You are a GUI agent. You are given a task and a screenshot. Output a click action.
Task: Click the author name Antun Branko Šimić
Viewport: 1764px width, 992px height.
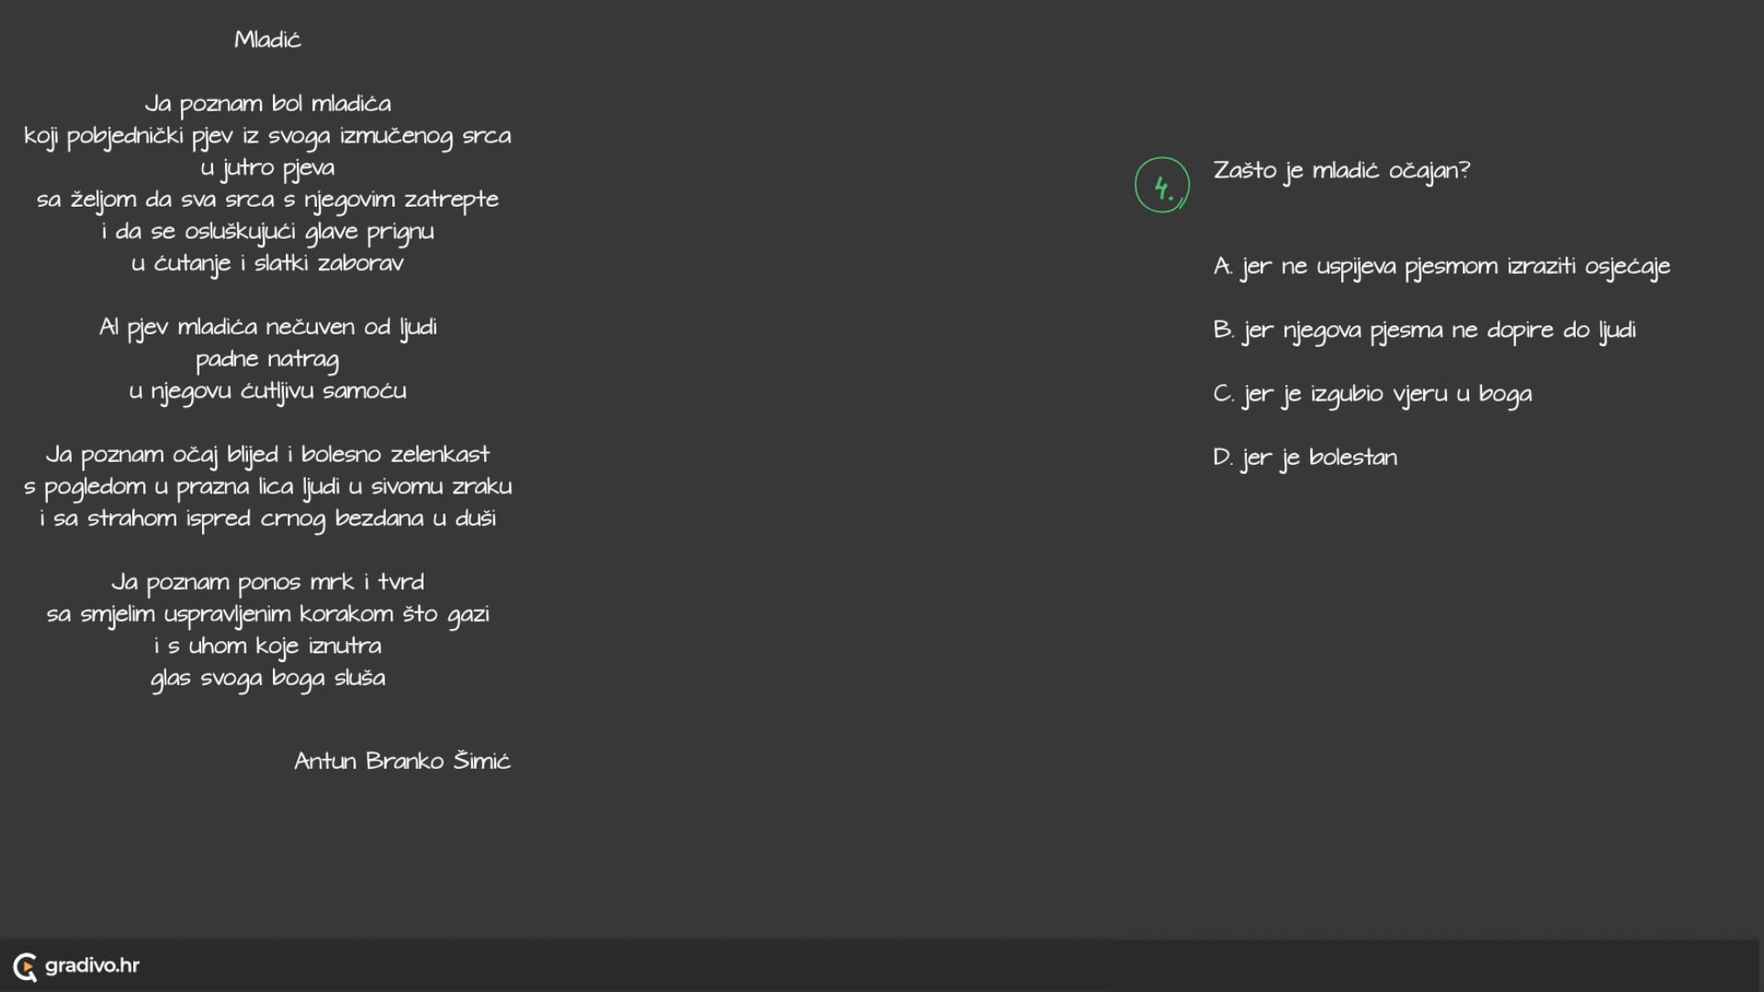[401, 761]
